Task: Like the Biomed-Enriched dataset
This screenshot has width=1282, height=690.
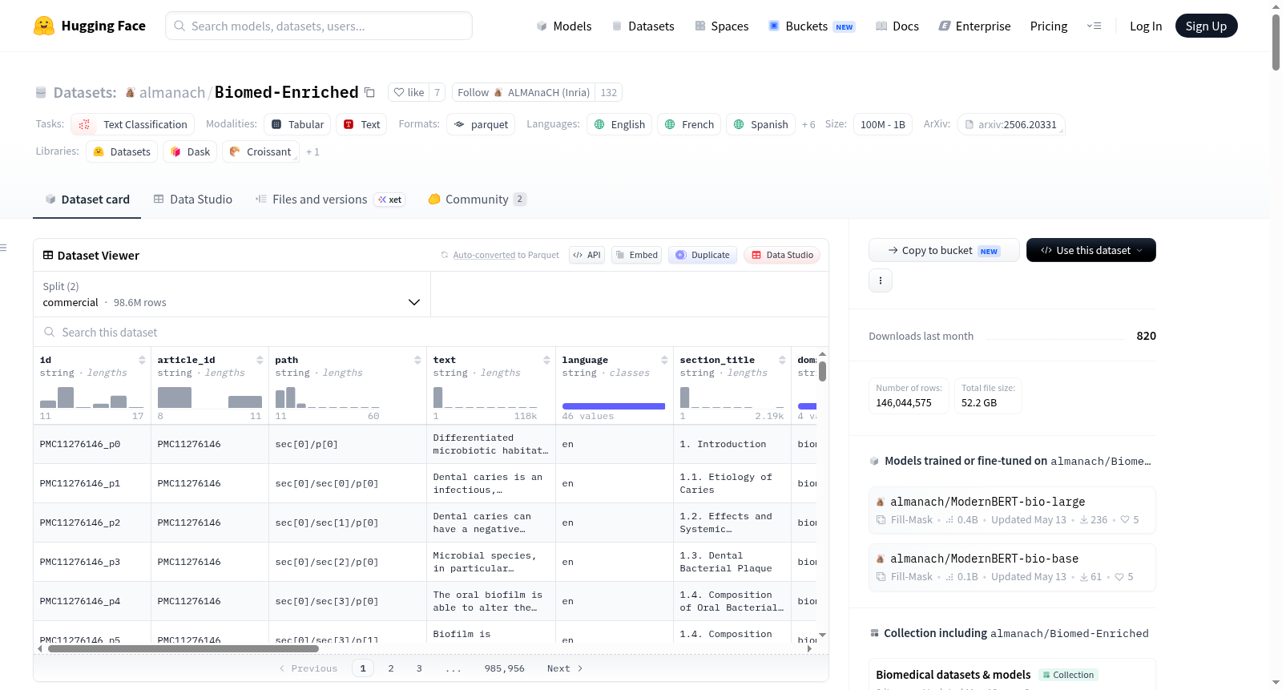Action: click(409, 93)
